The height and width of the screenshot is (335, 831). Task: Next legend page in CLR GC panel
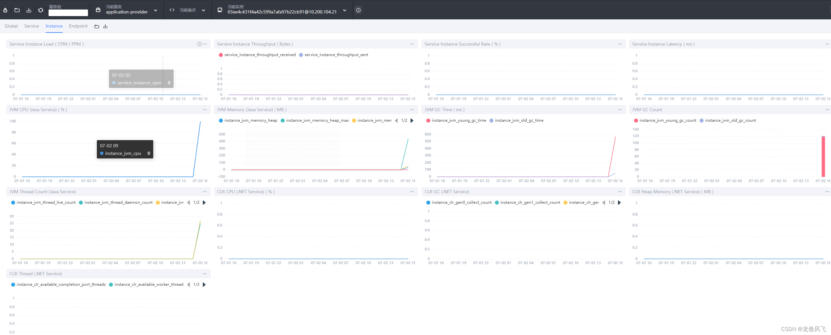619,202
